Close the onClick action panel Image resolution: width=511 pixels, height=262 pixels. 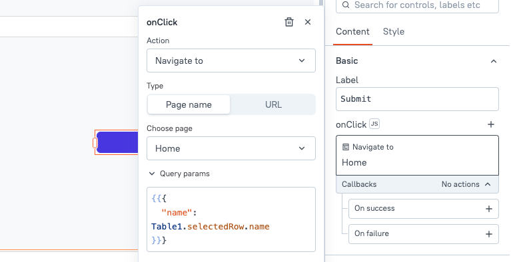[308, 22]
